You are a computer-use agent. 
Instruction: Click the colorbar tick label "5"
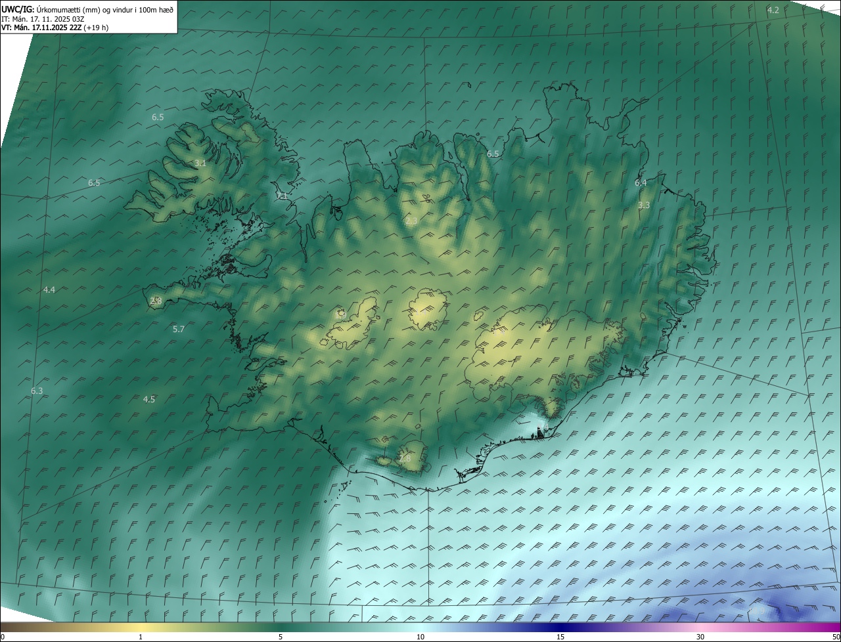(x=281, y=637)
